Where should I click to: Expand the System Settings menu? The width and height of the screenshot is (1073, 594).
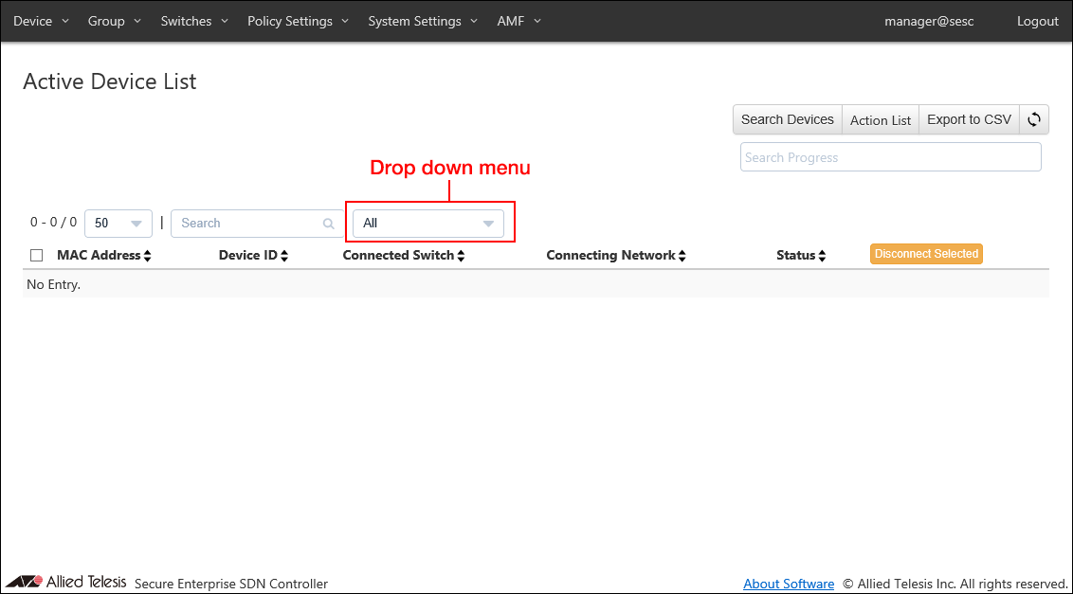click(x=423, y=21)
